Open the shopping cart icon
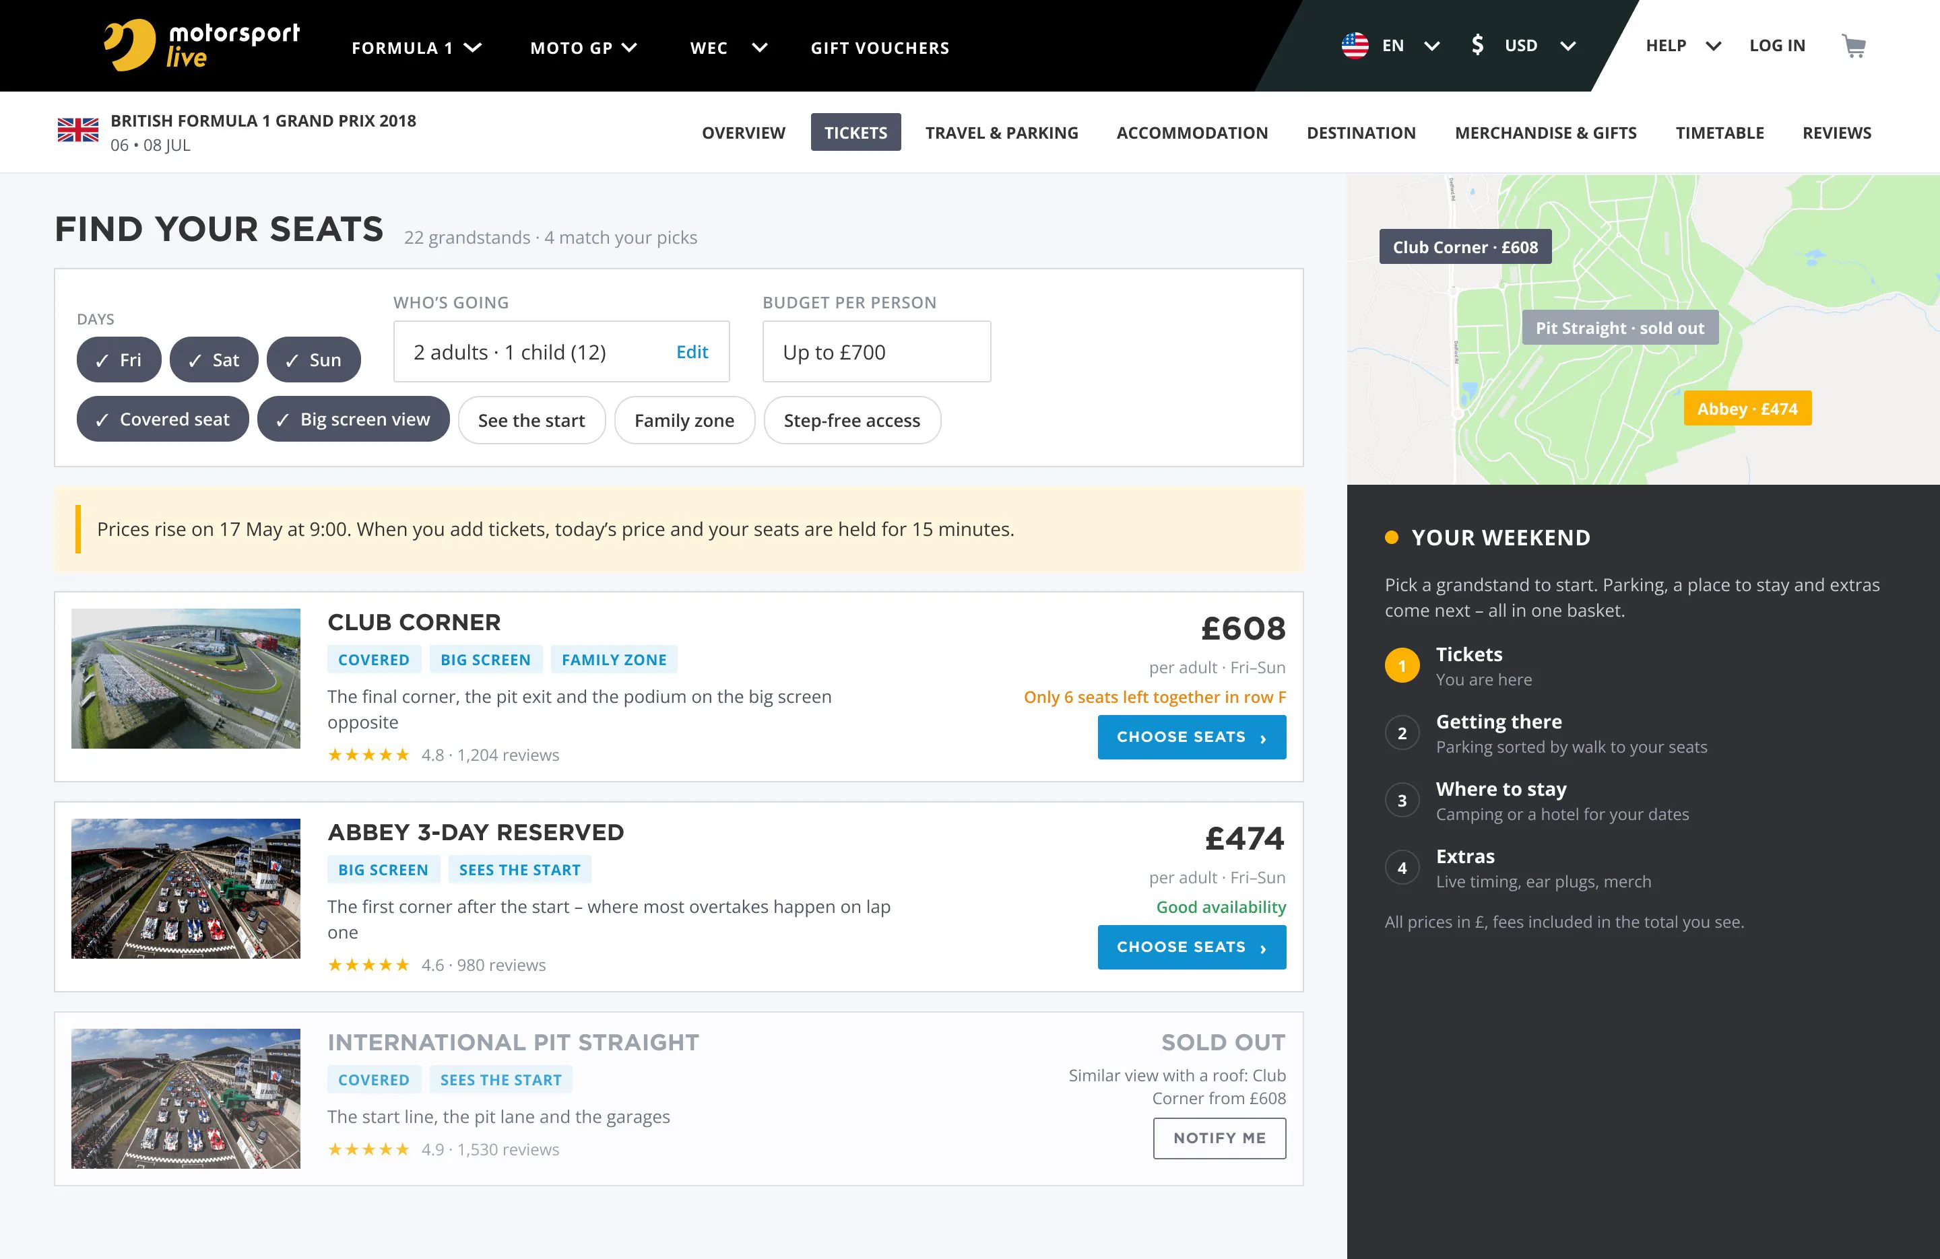This screenshot has height=1259, width=1940. click(x=1854, y=46)
